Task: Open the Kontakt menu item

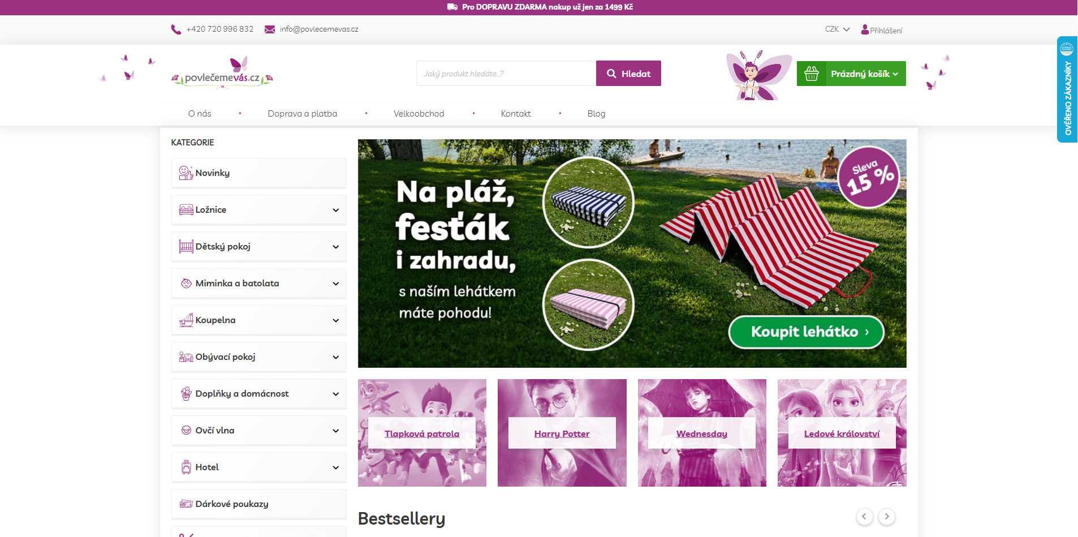Action: [516, 114]
